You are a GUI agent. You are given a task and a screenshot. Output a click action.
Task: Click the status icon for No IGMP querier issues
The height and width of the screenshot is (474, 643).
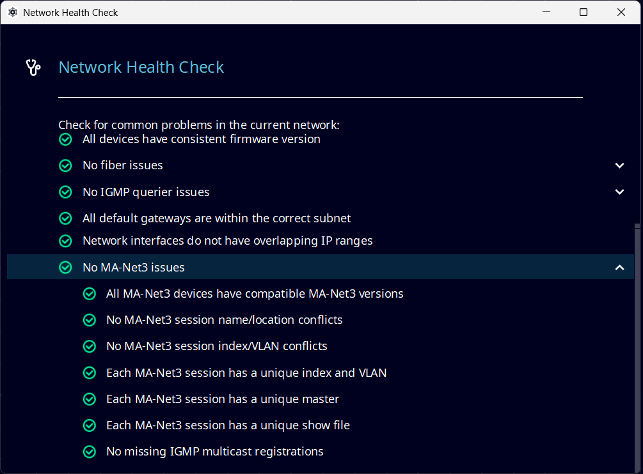pos(65,192)
